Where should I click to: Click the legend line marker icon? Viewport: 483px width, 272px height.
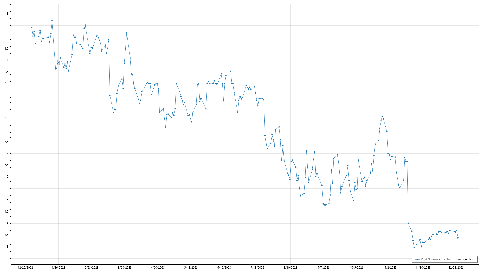[x=417, y=259]
